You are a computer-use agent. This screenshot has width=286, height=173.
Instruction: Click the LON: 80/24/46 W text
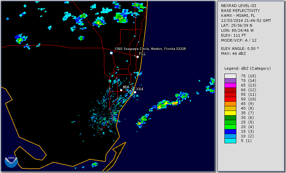tap(237, 30)
